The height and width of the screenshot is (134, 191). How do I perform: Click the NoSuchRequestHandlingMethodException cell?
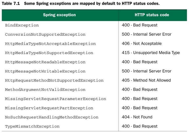[x=52, y=117]
